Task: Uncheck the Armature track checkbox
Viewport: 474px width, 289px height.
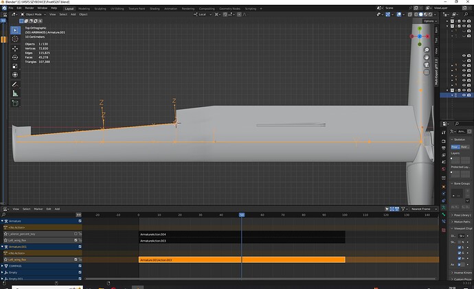Action: coord(80,221)
